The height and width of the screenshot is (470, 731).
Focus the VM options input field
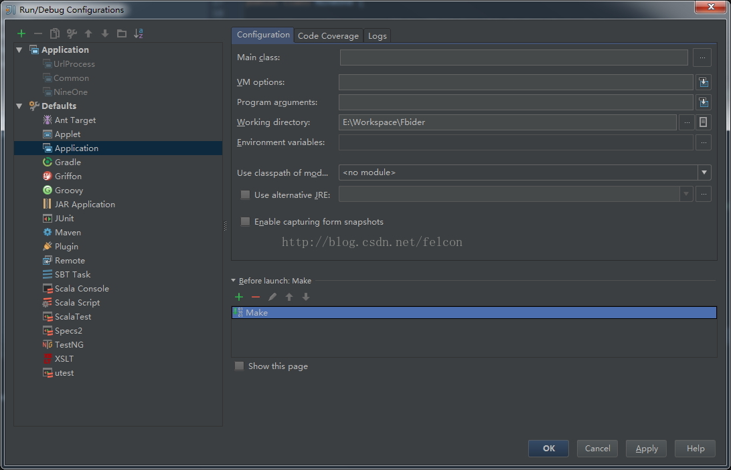click(x=515, y=82)
